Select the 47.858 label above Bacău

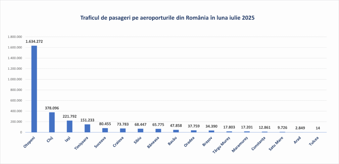[176, 126]
